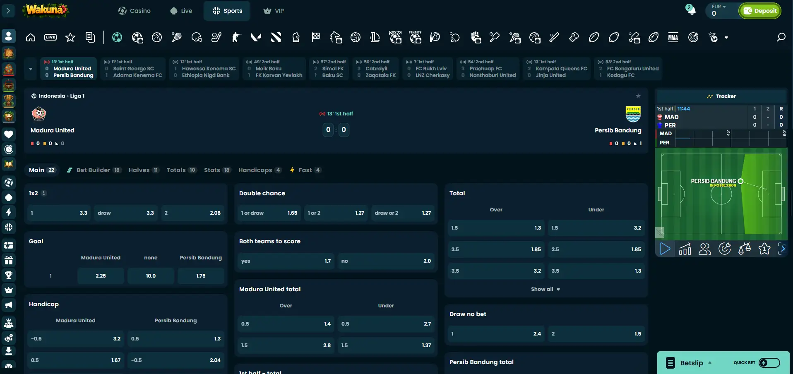This screenshot has height=374, width=793.
Task: Toggle the Quick Bet switch
Action: pyautogui.click(x=769, y=363)
